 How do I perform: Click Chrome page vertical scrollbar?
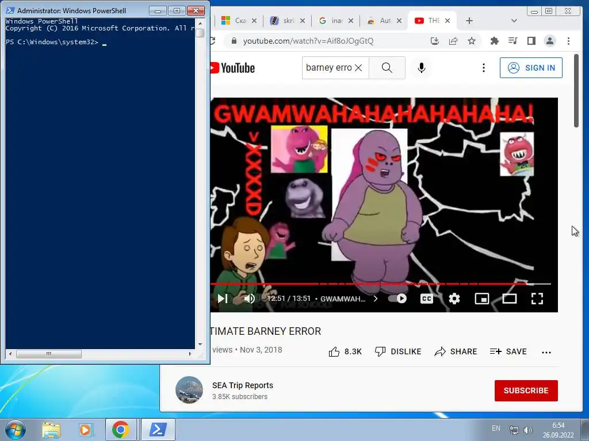click(x=576, y=91)
